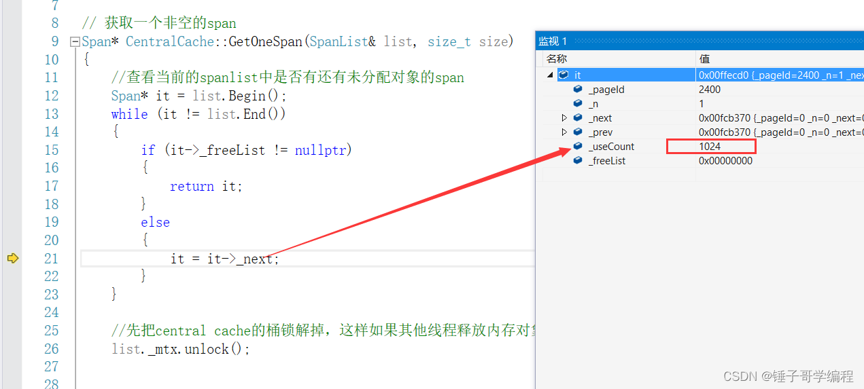Click line number 21 in the gutter

(51, 259)
